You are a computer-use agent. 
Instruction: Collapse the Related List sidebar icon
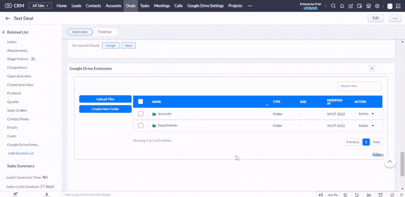[3, 32]
